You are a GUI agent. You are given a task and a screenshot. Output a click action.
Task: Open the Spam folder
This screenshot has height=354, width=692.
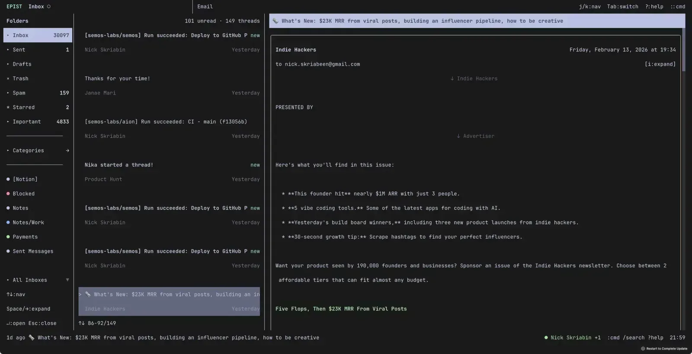19,93
